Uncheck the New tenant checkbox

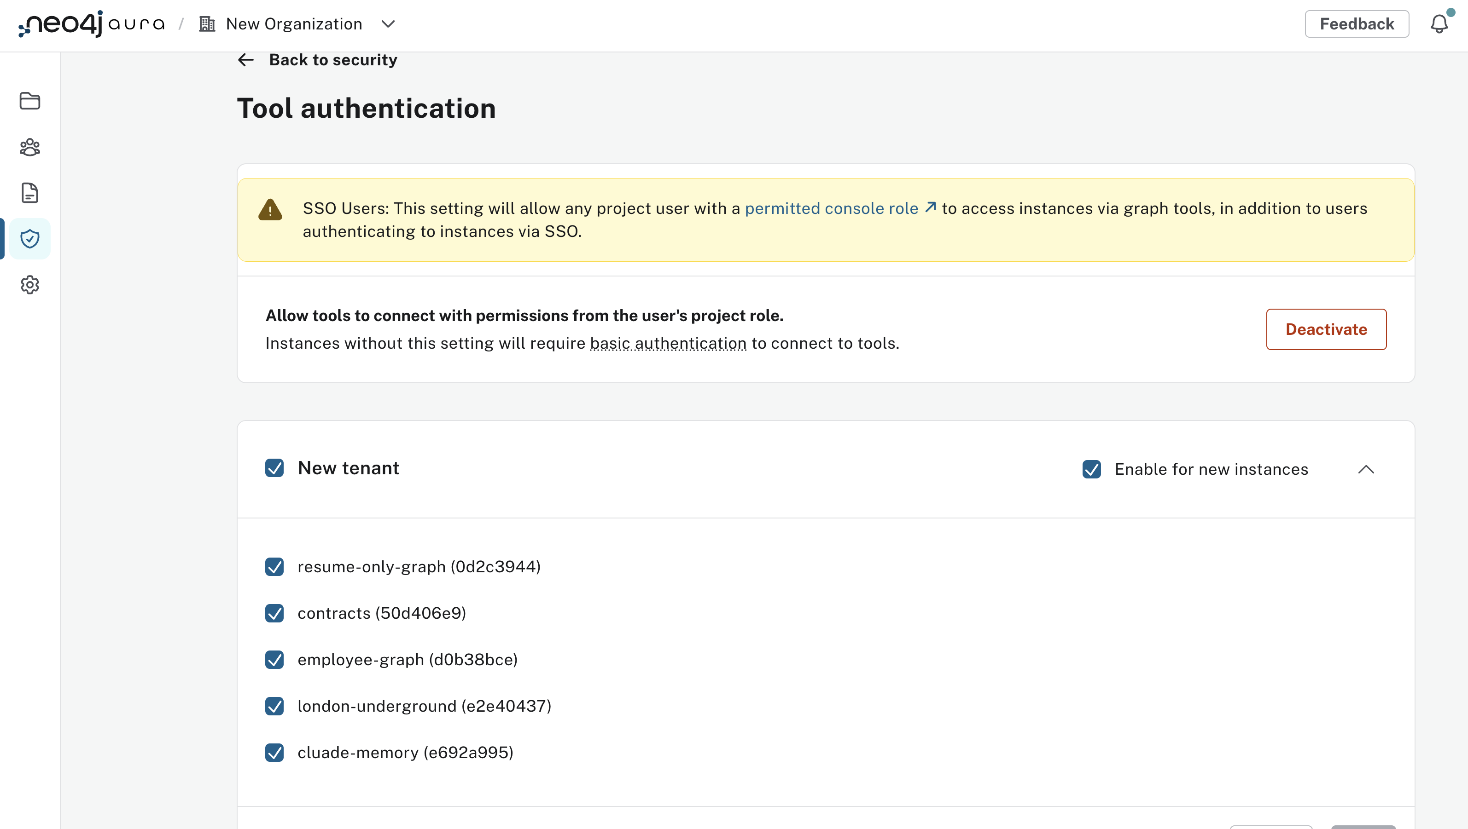point(275,468)
